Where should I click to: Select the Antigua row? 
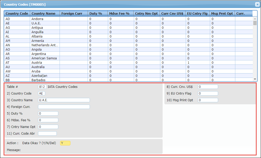[128, 28]
